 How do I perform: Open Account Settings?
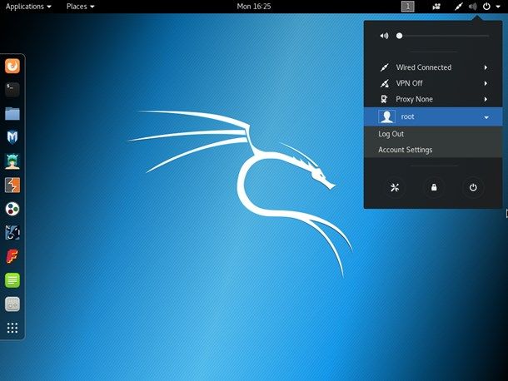[433, 150]
